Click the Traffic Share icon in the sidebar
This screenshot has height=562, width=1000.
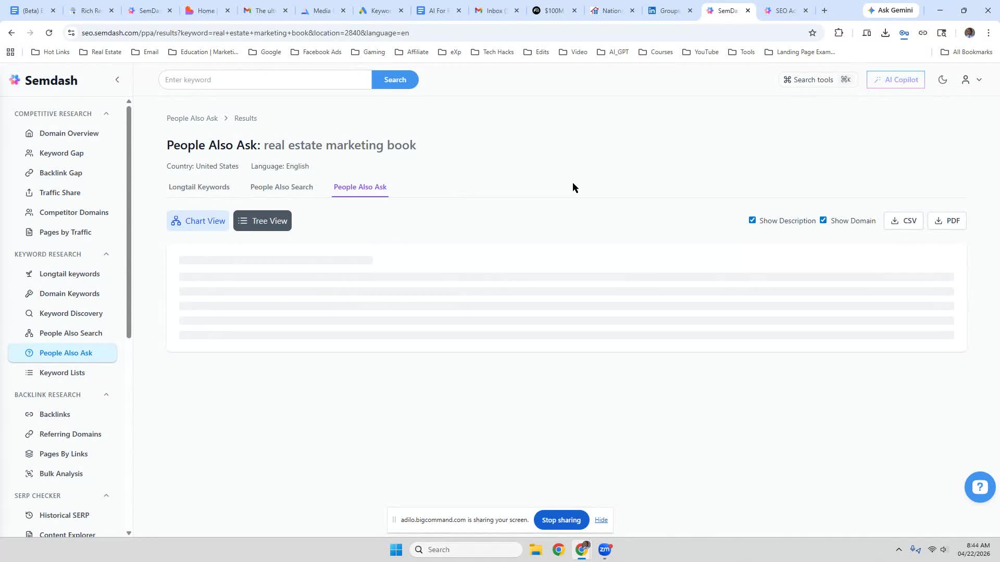[30, 193]
